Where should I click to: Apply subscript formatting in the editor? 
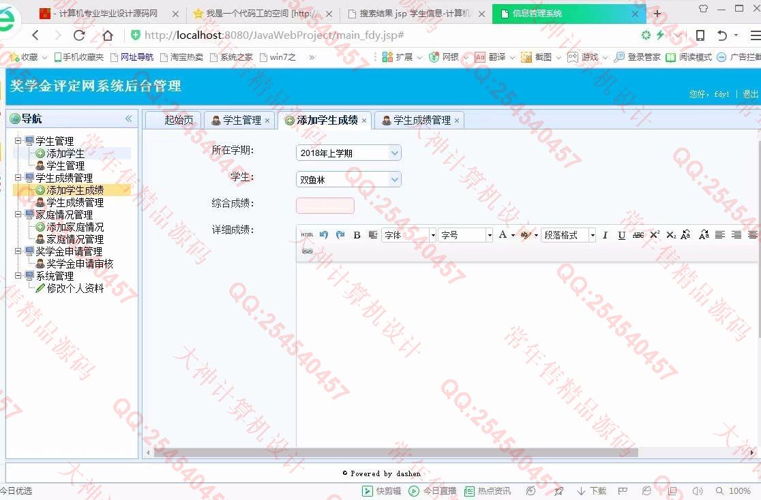(x=671, y=235)
